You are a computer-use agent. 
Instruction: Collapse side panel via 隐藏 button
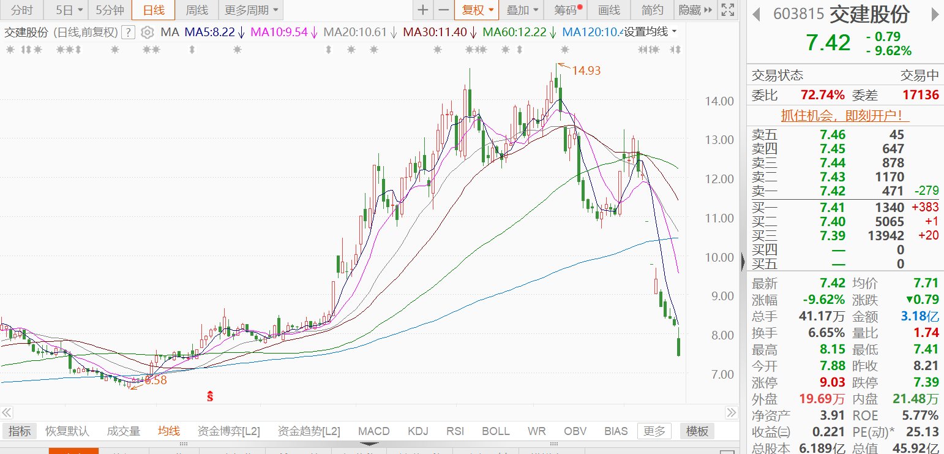click(695, 10)
